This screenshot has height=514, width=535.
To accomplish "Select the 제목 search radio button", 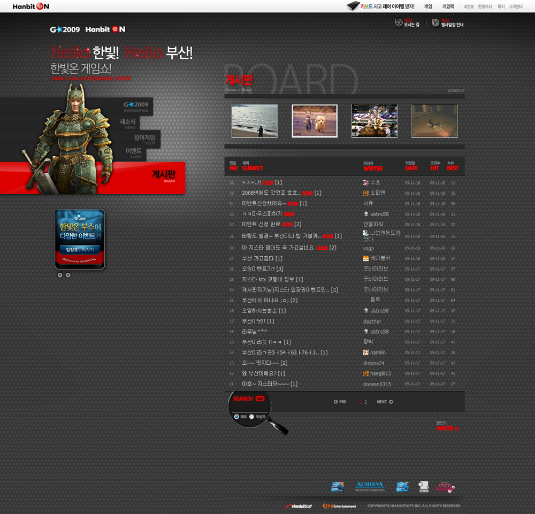I will 236,417.
